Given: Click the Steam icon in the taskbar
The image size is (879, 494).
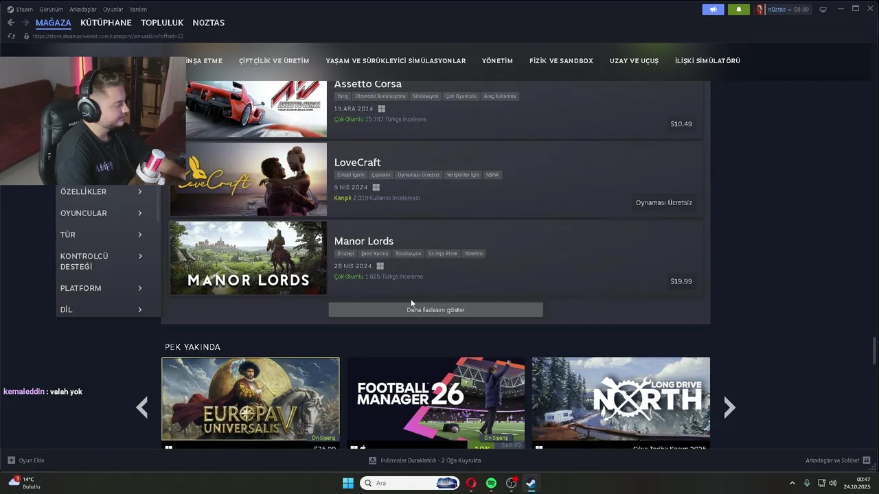Looking at the screenshot, I should click(531, 483).
